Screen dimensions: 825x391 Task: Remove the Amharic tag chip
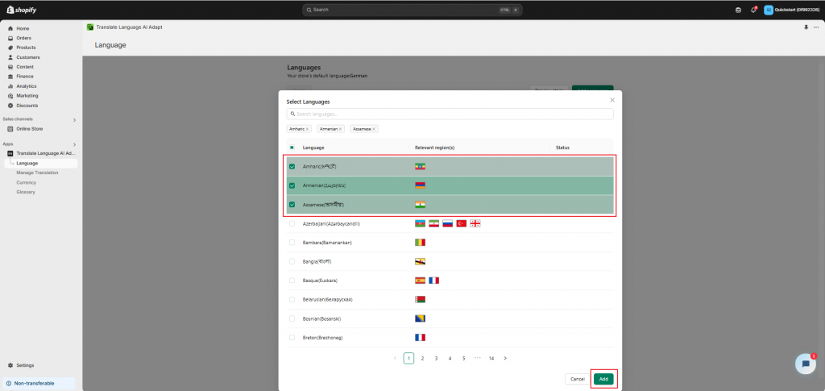tap(308, 129)
